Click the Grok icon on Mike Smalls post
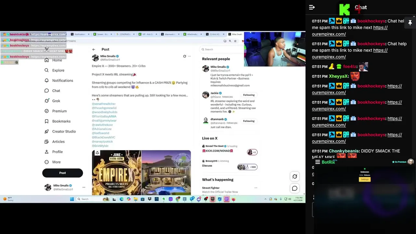416x234 pixels. pyautogui.click(x=184, y=56)
